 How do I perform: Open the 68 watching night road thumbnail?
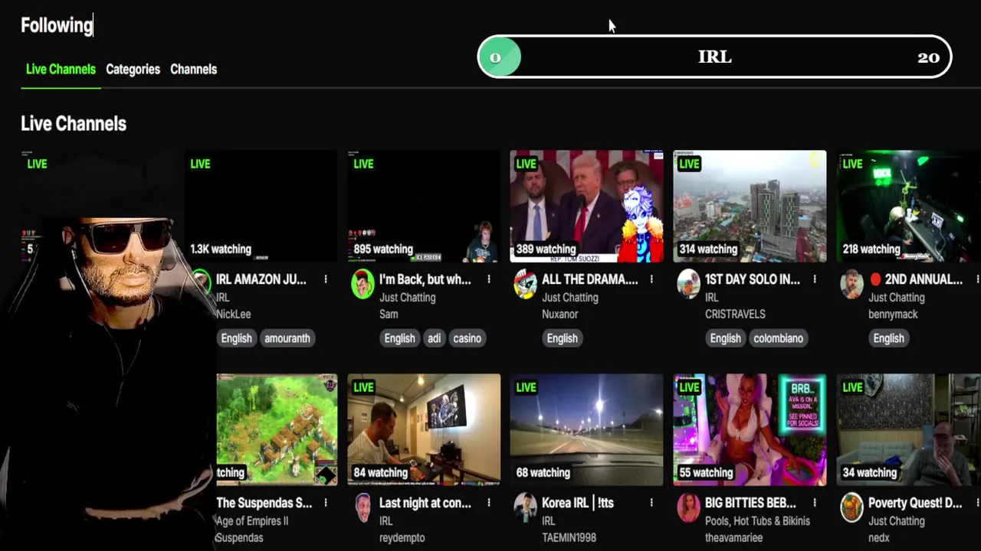tap(586, 429)
